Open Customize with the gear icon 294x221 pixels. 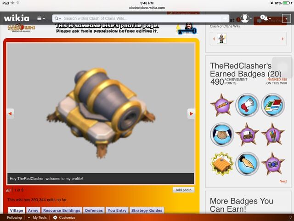pyautogui.click(x=64, y=217)
